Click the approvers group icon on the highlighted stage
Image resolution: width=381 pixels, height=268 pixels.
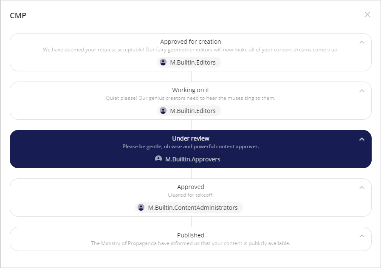[x=158, y=159]
